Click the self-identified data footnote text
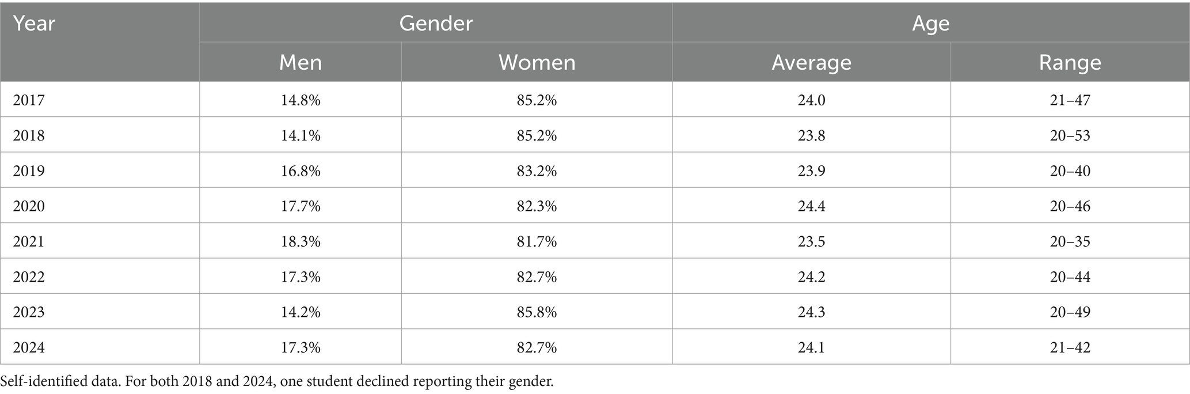The image size is (1190, 394). tap(277, 381)
